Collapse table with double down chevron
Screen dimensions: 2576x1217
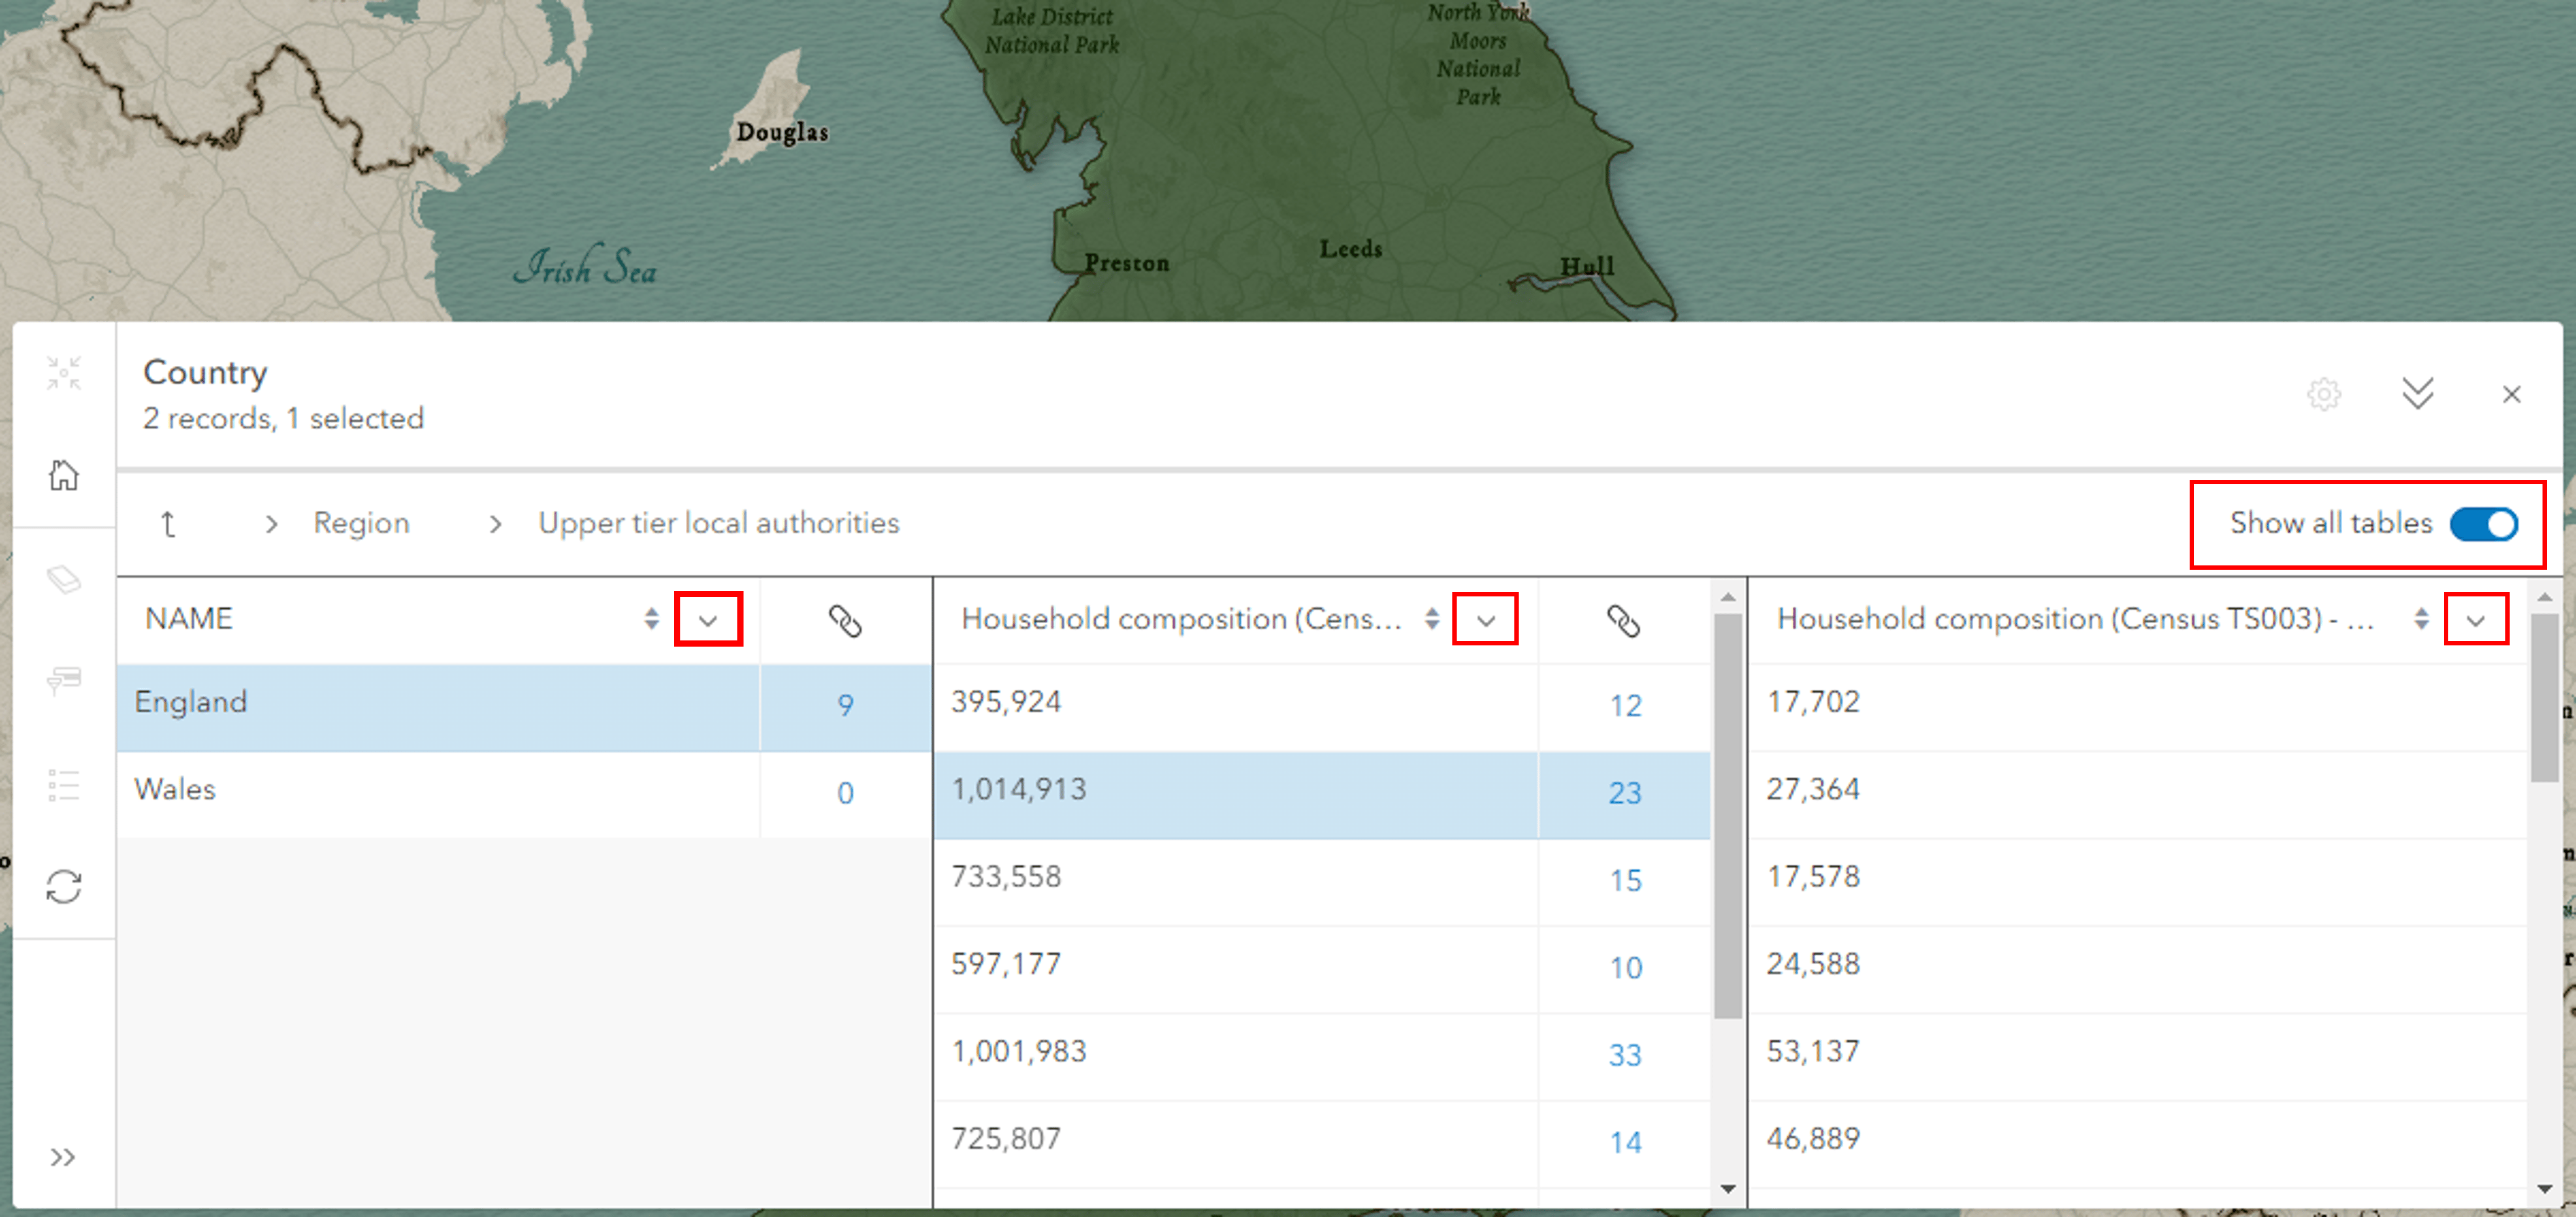coord(2417,394)
